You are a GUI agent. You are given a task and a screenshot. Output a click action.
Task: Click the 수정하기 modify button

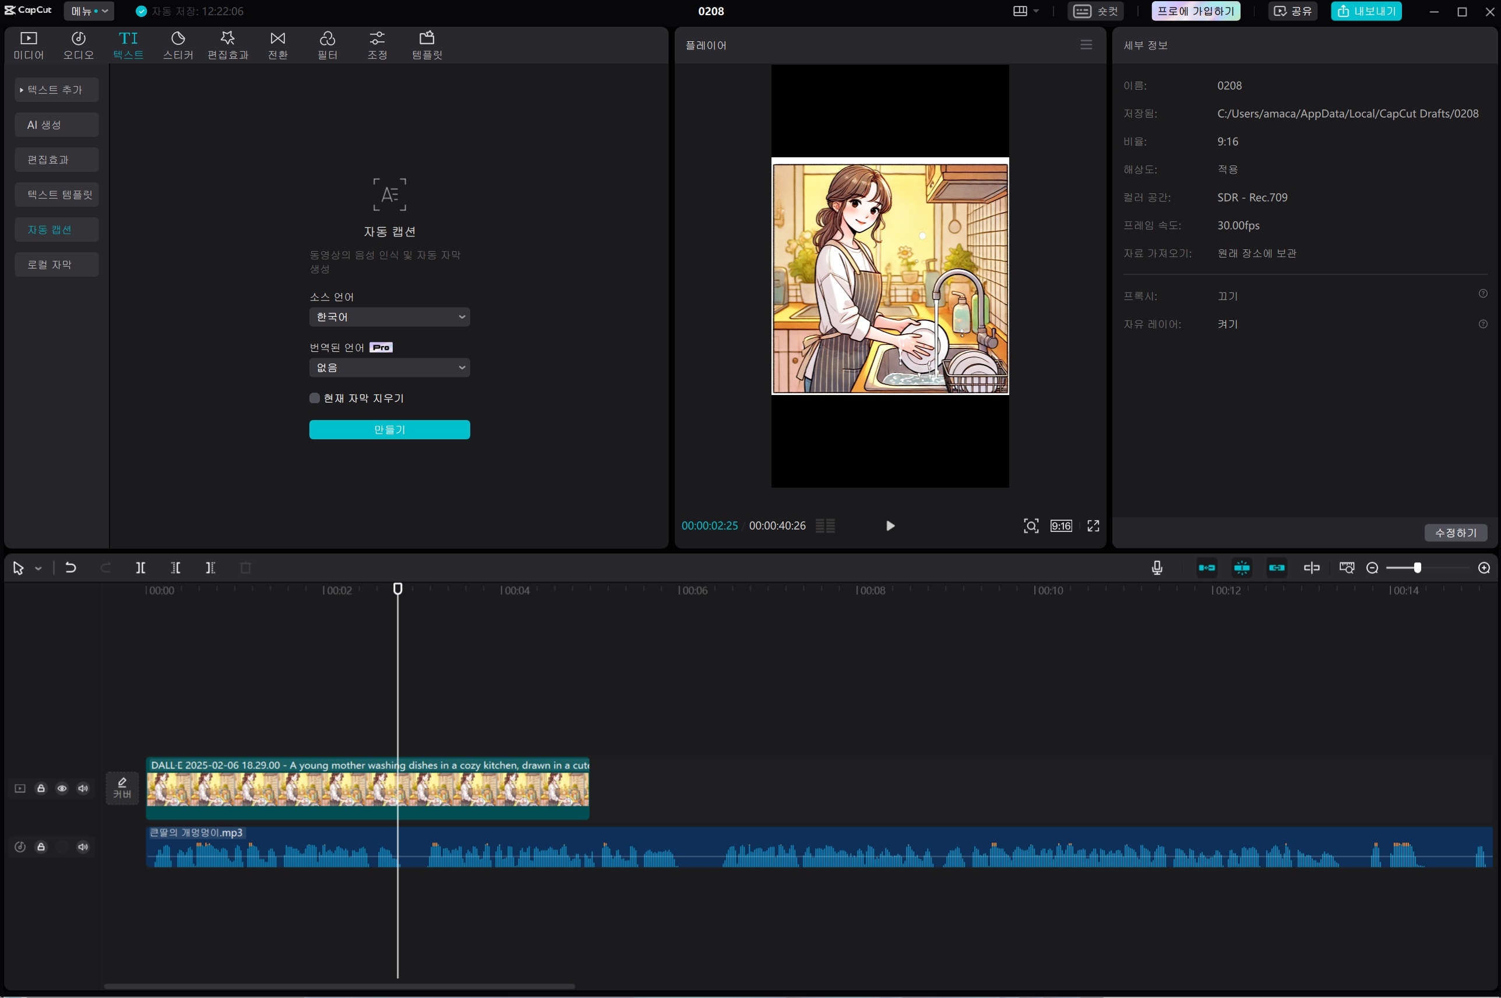1456,532
